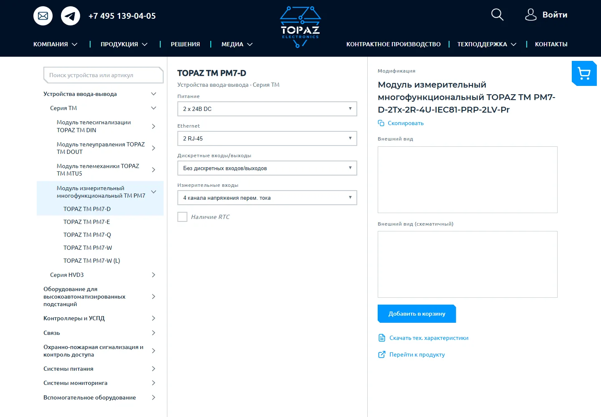Image resolution: width=601 pixels, height=417 pixels.
Task: Click the document icon for tech specs
Action: [x=381, y=338]
